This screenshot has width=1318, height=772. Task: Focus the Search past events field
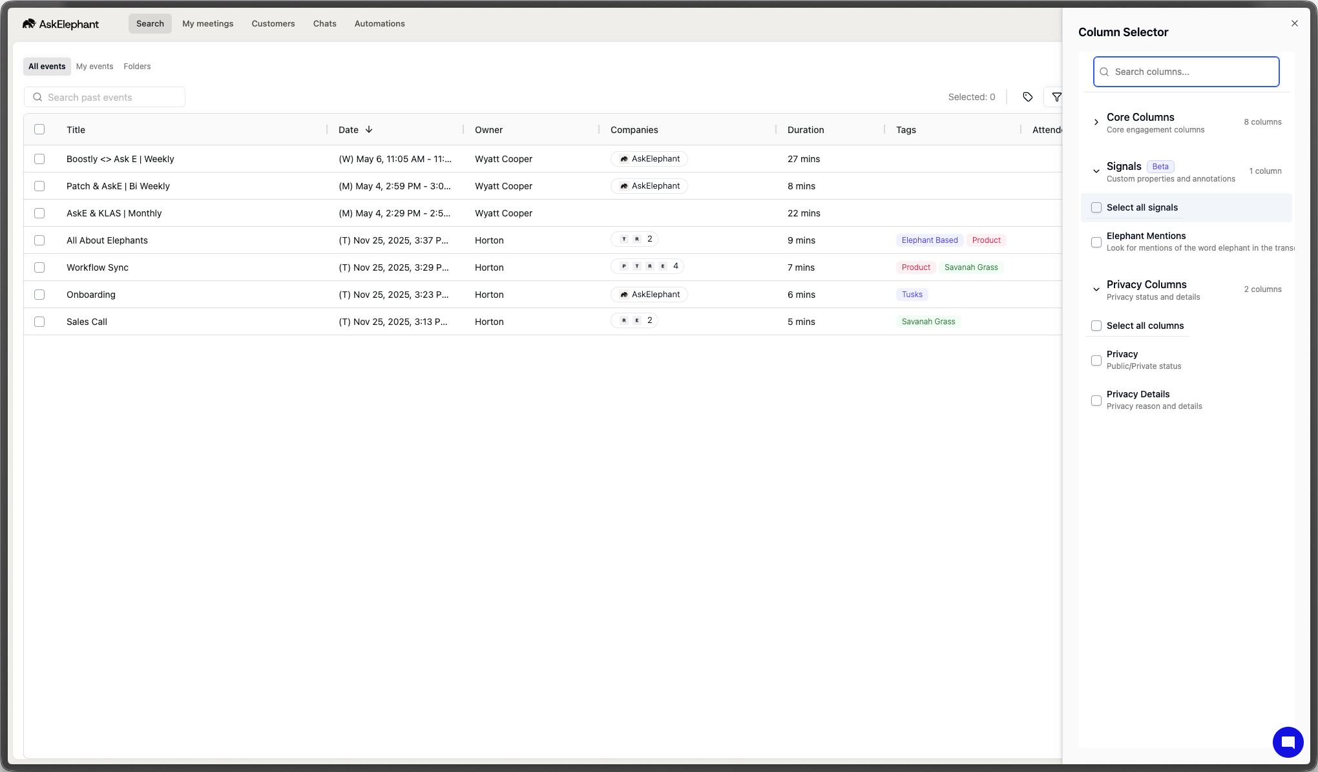pyautogui.click(x=105, y=97)
